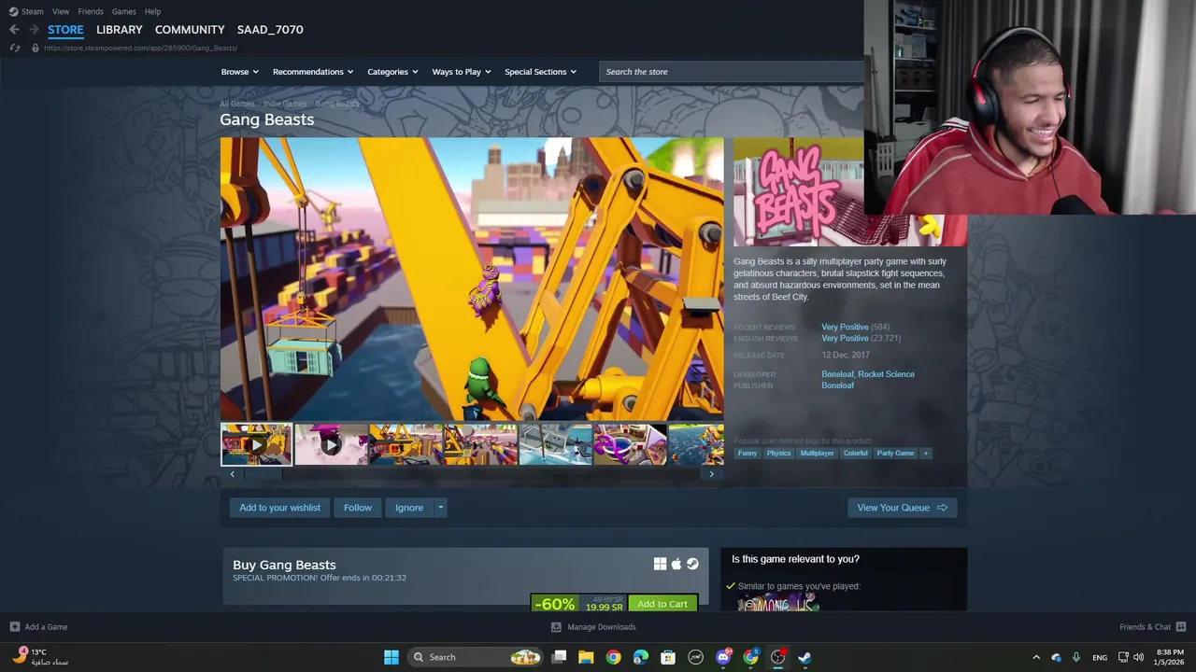
Task: Open OBS Studio from taskbar
Action: pos(777,657)
